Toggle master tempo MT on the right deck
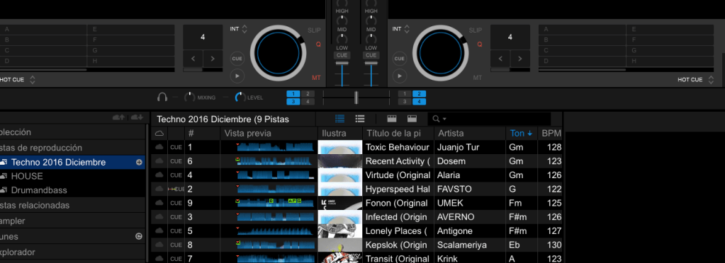The image size is (725, 263). [x=478, y=78]
